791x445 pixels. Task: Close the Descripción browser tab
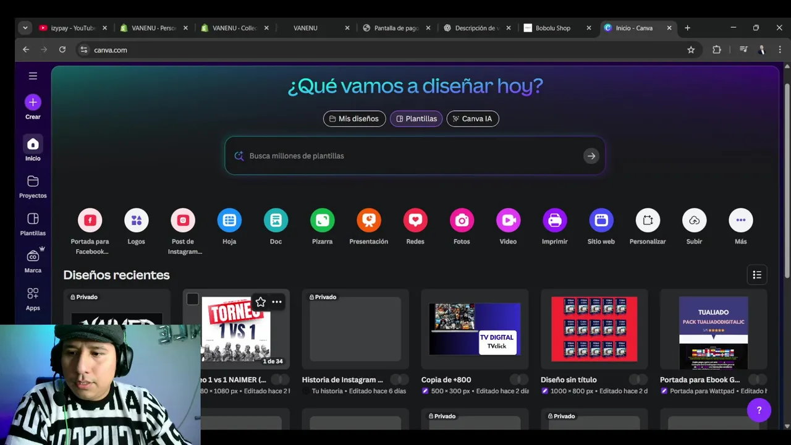click(509, 28)
